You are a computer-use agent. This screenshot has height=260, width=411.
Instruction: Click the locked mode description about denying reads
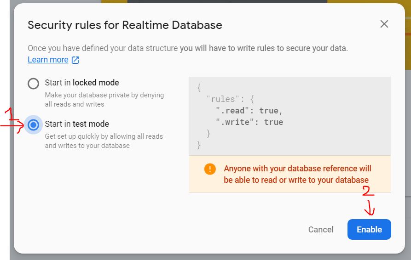(x=104, y=100)
